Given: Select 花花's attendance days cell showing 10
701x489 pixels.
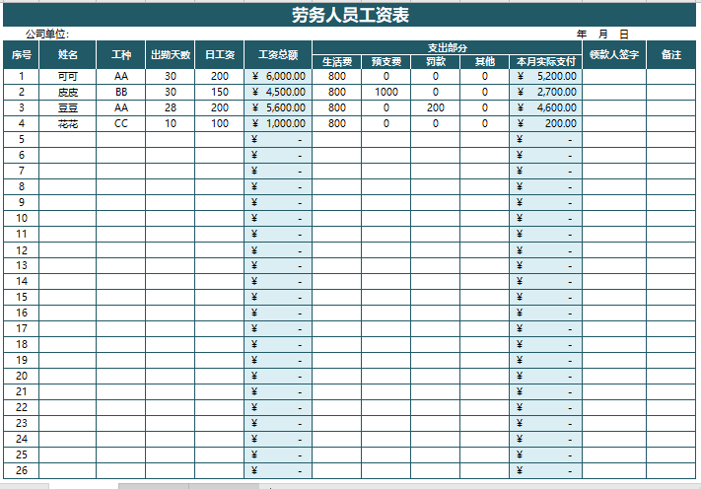Looking at the screenshot, I should tap(170, 123).
